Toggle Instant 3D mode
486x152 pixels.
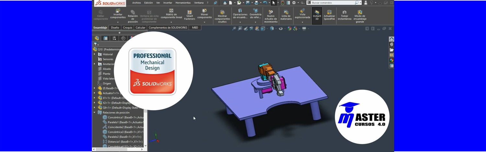tap(317, 16)
